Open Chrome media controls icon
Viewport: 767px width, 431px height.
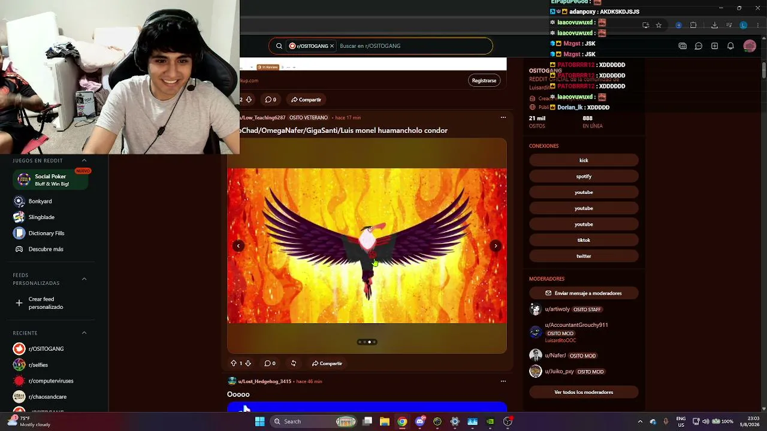[729, 25]
